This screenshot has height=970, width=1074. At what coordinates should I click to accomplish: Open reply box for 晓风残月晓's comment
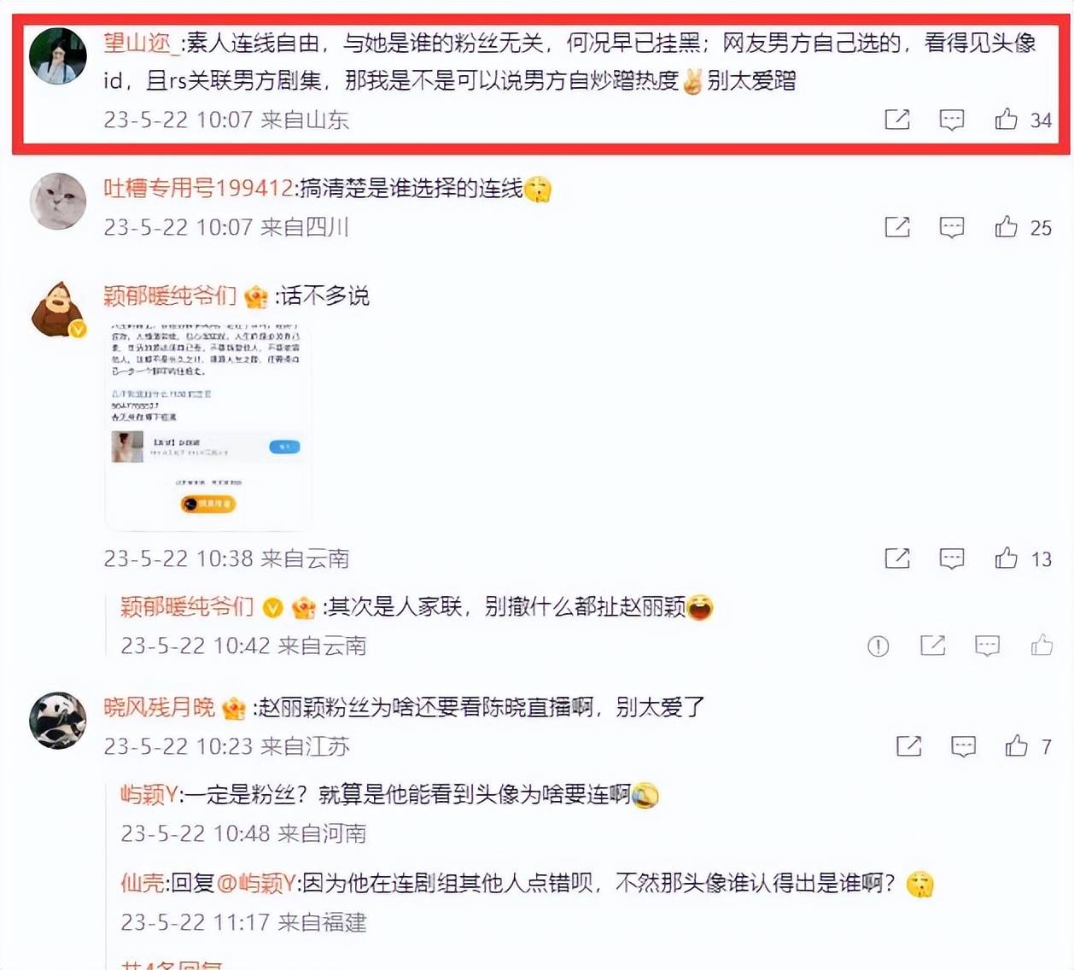(964, 747)
